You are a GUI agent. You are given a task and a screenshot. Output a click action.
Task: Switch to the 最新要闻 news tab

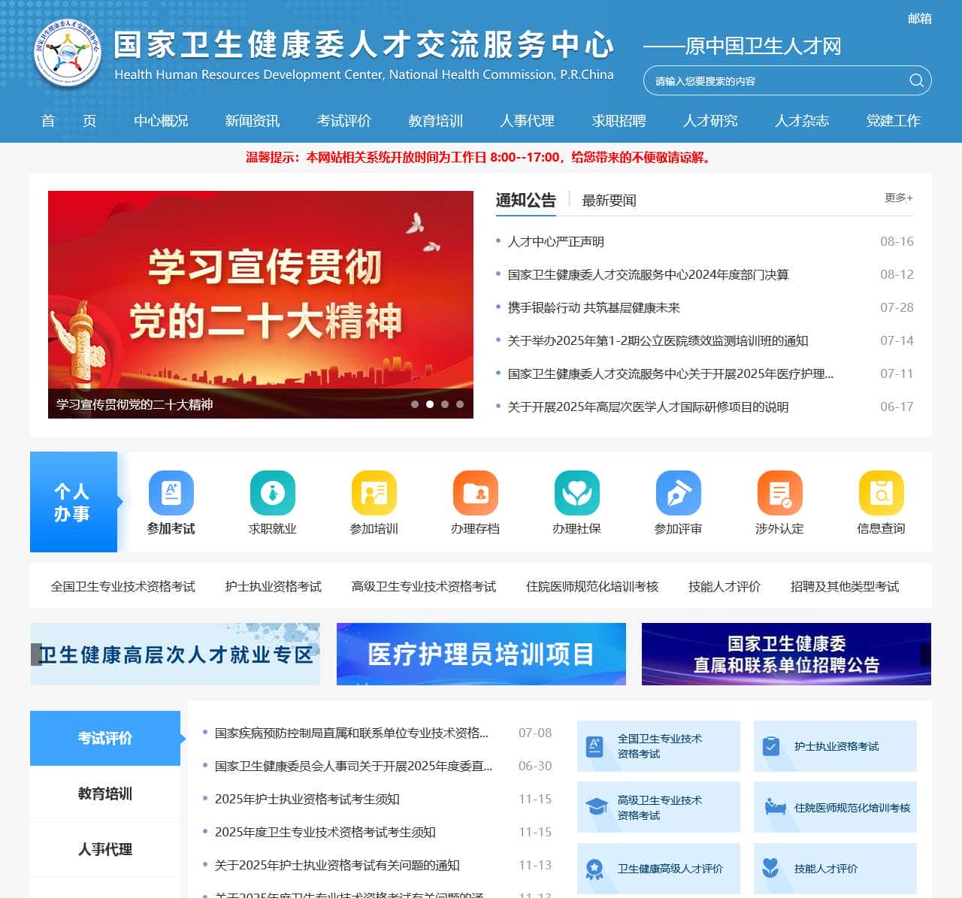point(609,200)
